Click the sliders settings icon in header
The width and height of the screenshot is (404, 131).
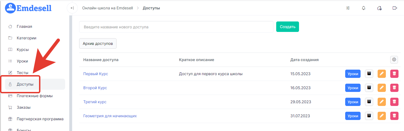348,8
